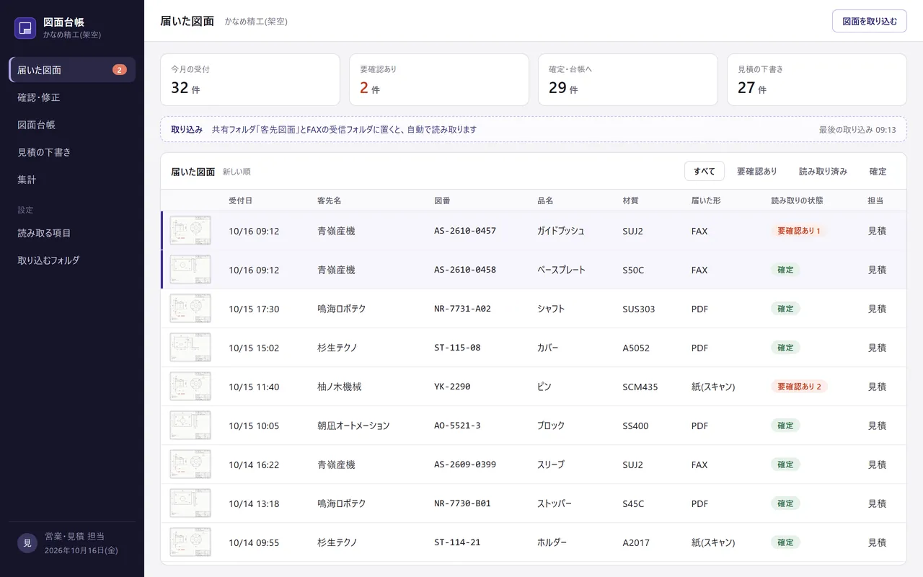The height and width of the screenshot is (577, 923).
Task: Open drawing thumbnail for NR-7731-A02
Action: tap(190, 309)
